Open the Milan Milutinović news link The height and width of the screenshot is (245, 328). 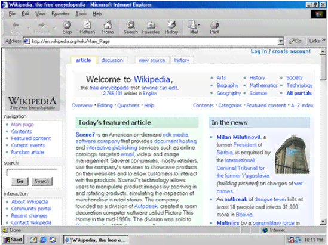238,137
